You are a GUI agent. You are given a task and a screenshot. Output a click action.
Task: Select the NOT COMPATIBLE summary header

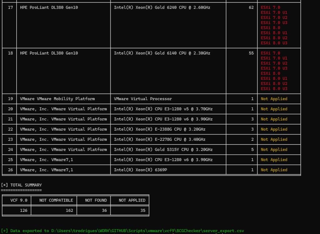pyautogui.click(x=54, y=200)
